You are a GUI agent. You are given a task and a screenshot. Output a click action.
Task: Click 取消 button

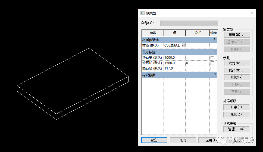[183, 140]
